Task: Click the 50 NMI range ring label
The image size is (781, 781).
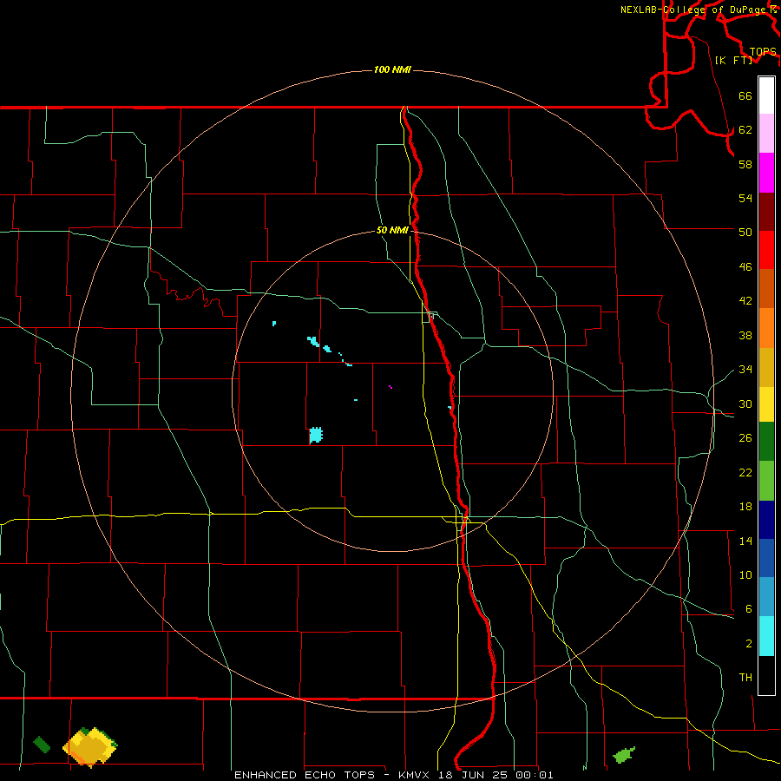Action: [x=392, y=230]
